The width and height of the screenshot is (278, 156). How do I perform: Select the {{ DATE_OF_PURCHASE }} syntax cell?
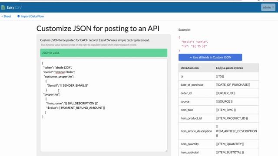click(x=236, y=85)
